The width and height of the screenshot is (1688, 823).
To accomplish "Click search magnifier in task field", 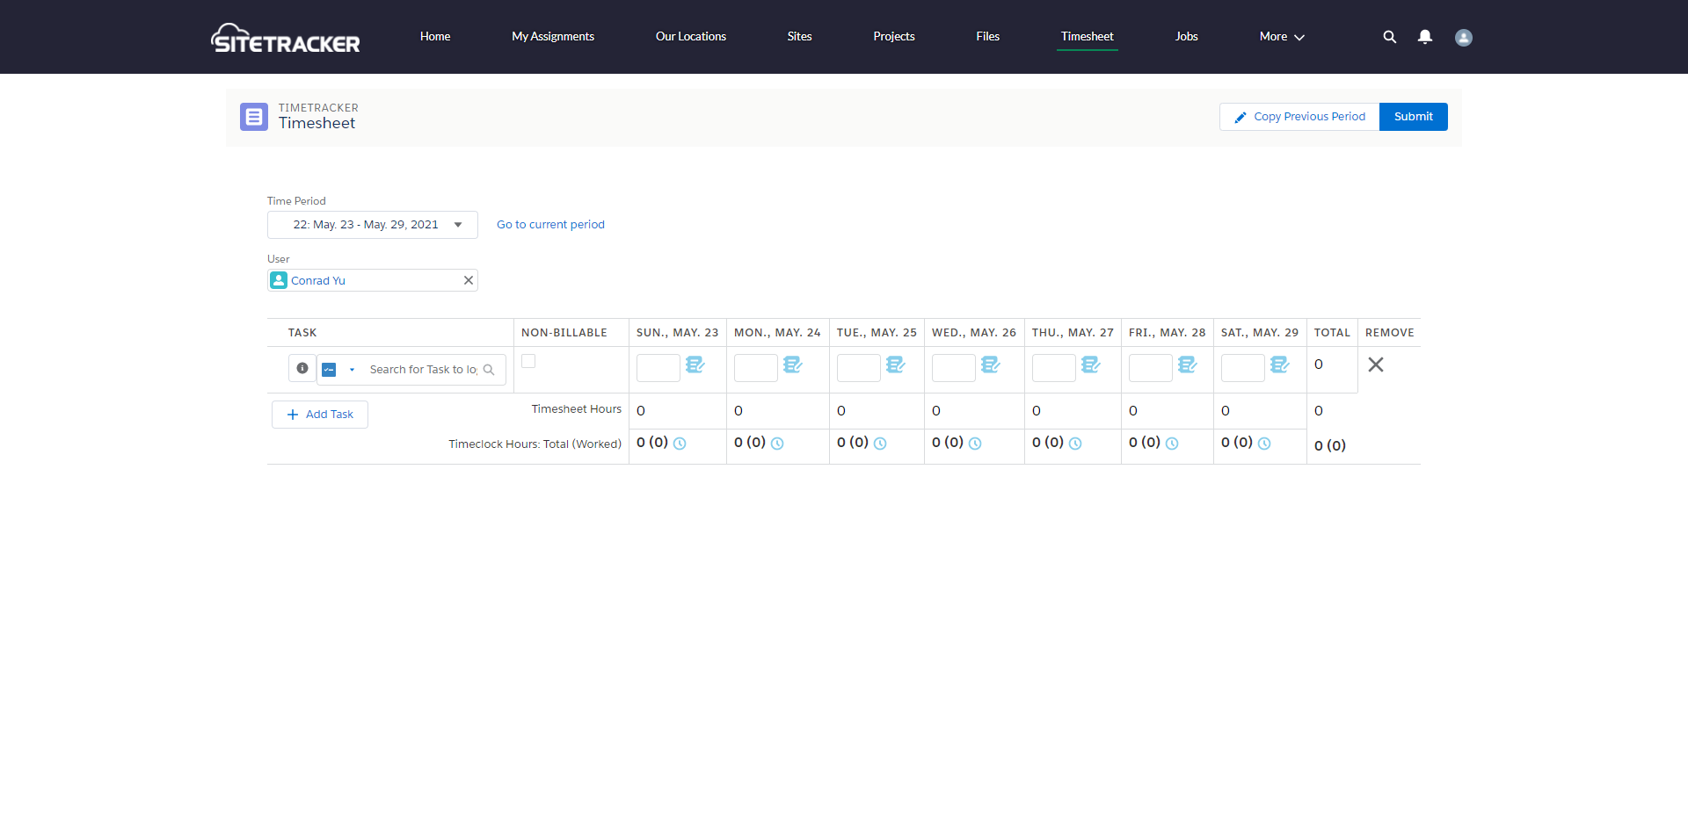I will click(489, 370).
